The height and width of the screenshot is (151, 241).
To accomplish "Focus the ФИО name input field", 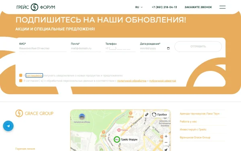I will point(43,48).
